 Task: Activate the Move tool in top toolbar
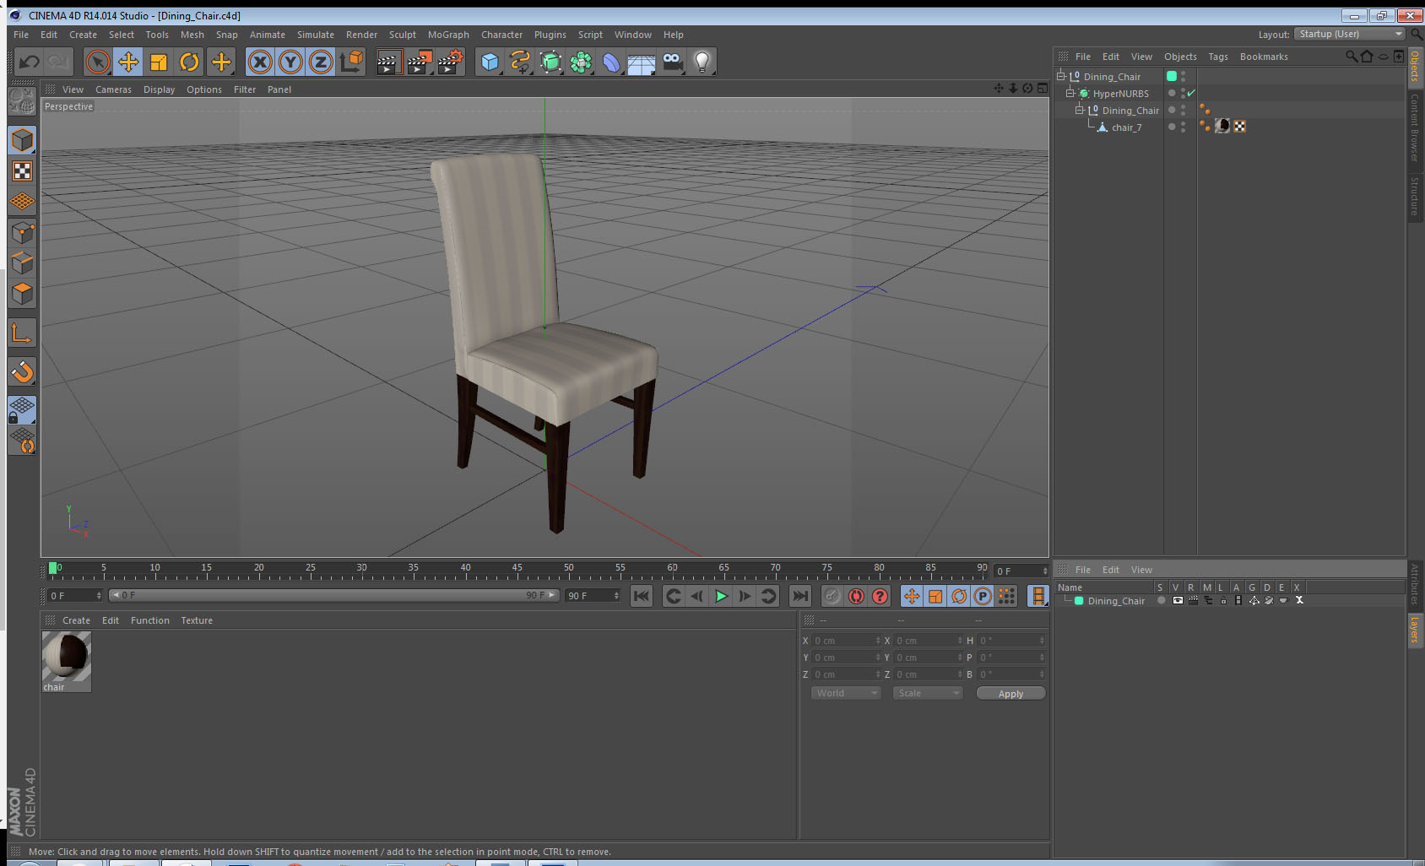click(128, 62)
